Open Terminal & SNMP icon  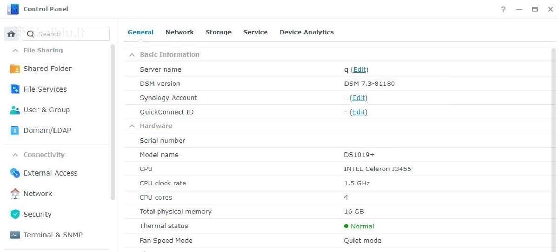pos(15,235)
